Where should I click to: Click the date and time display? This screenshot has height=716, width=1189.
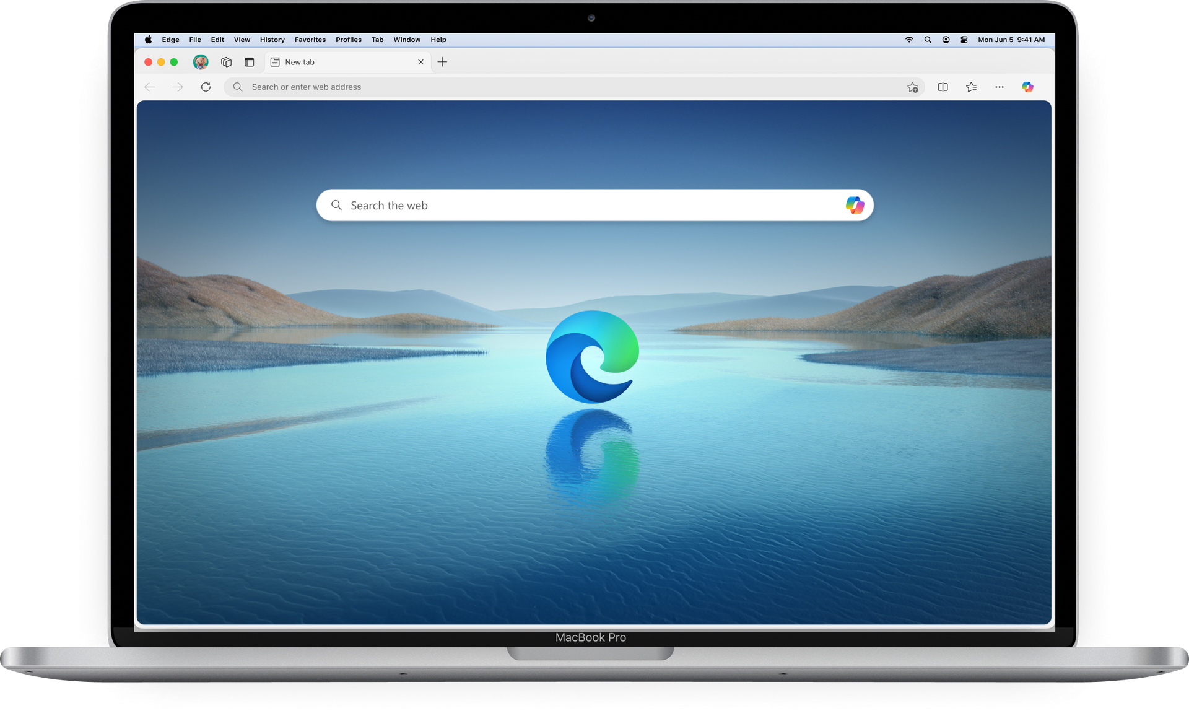pyautogui.click(x=1011, y=40)
